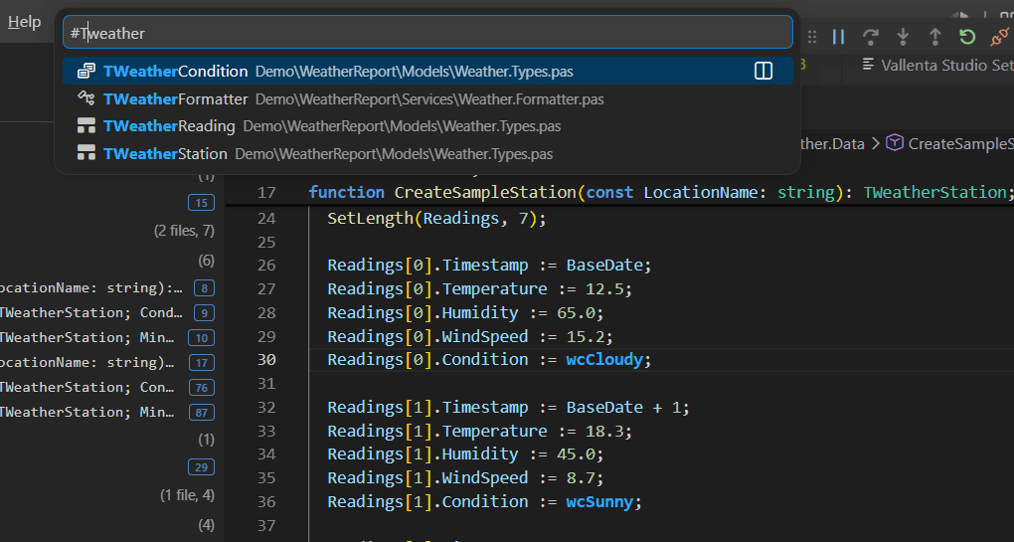Screen dimensions: 1014x542
Task: Open search match badge 10
Action: click(x=201, y=337)
